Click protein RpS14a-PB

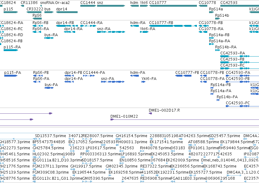[x=212, y=88]
